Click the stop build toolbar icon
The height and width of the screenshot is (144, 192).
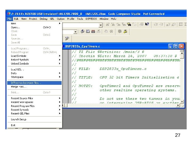[x=99, y=31]
